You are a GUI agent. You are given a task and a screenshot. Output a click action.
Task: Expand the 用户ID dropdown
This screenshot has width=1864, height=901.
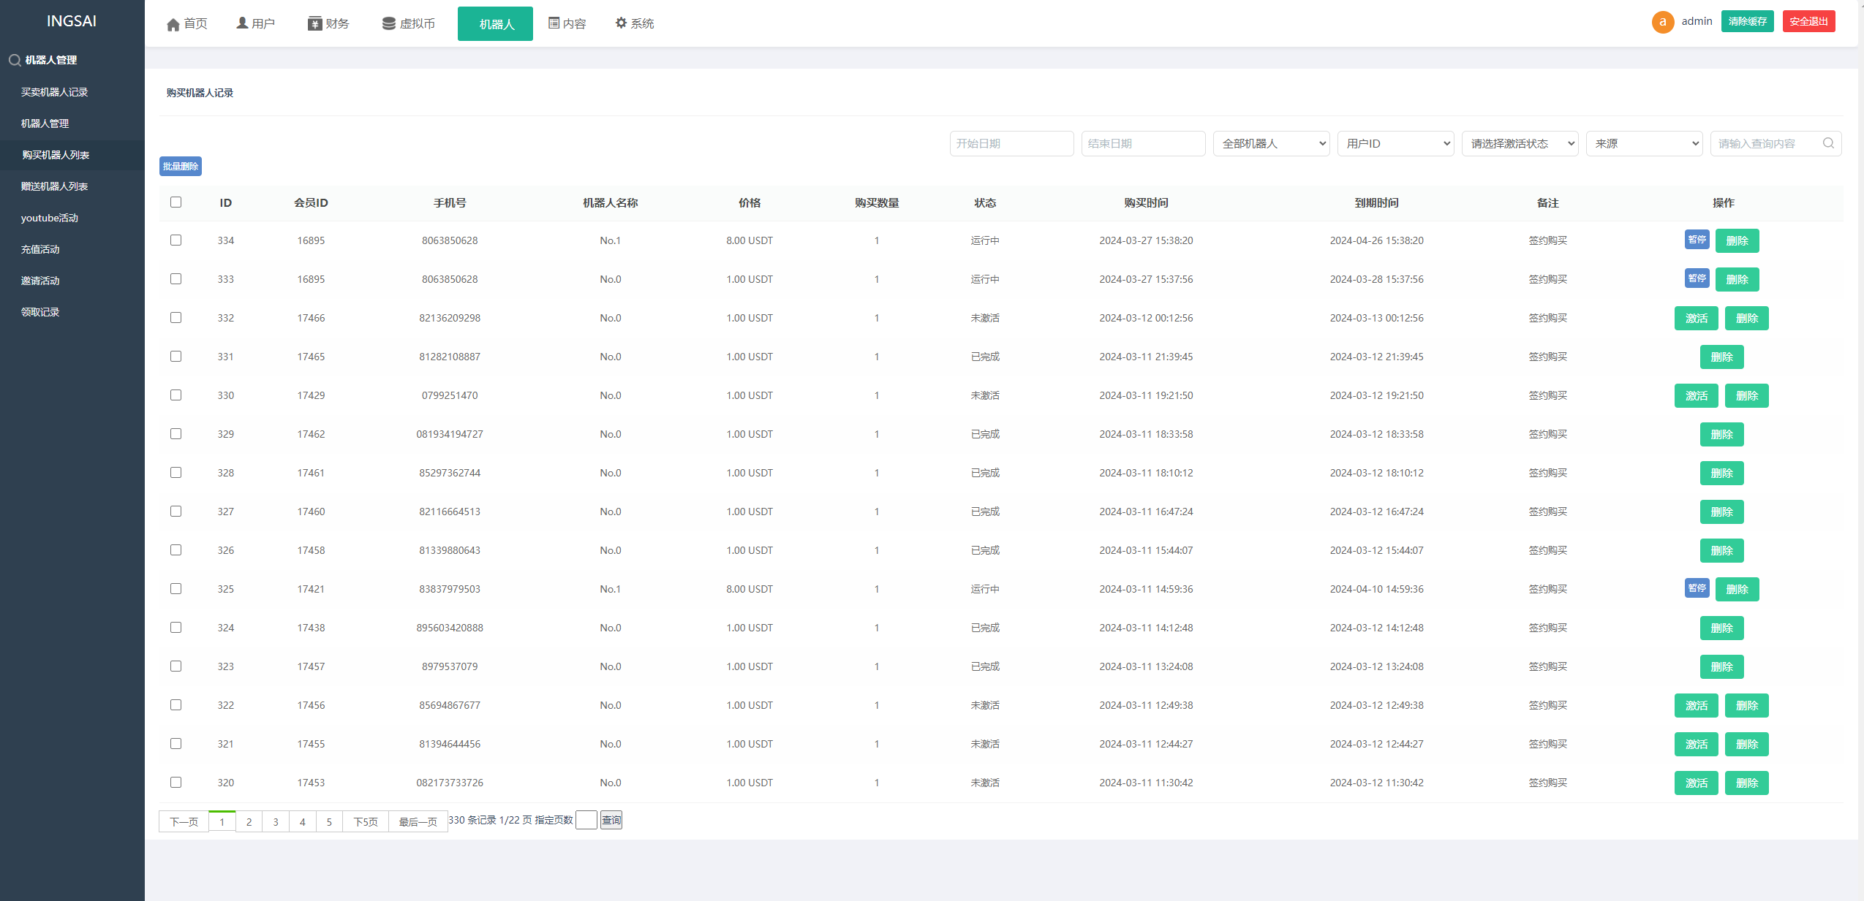click(1395, 144)
